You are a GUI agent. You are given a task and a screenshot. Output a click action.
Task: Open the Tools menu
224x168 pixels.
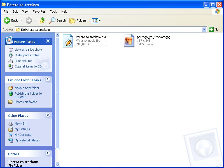(x=53, y=11)
